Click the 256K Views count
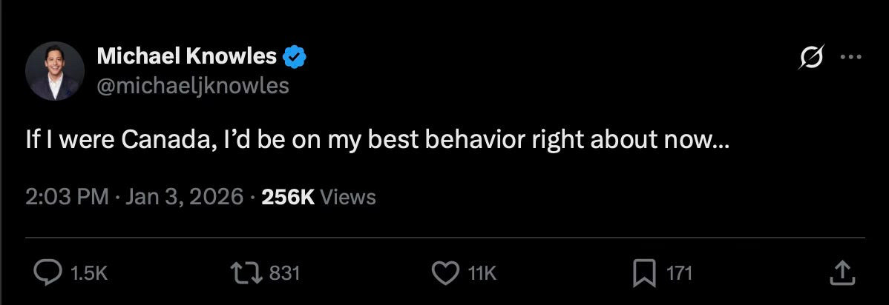Screen dimensions: 889x305 [289, 197]
